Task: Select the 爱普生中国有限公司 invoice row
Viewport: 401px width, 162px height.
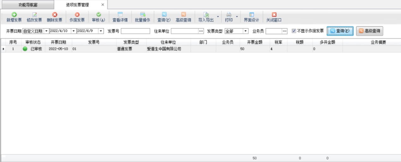Action: tap(164, 49)
